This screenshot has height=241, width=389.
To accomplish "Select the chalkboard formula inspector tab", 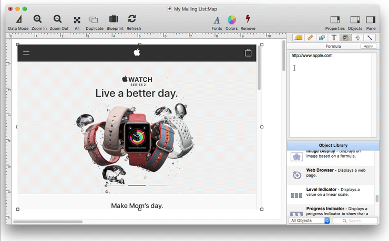I will [345, 38].
